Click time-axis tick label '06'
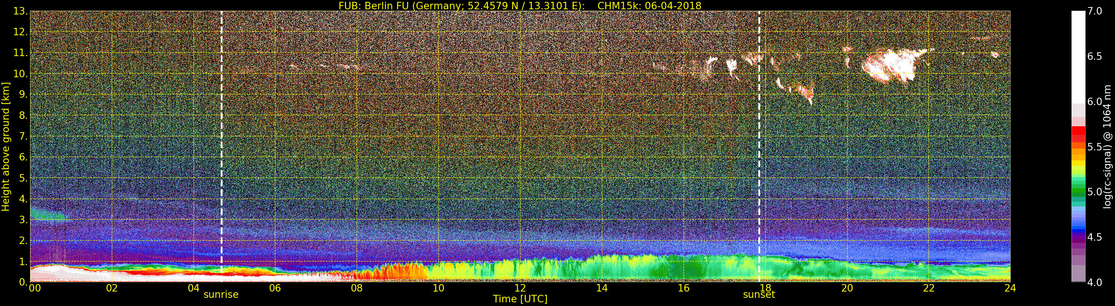 (x=275, y=288)
